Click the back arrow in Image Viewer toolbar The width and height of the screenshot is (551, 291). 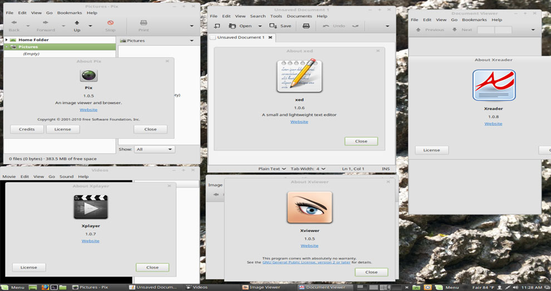coord(216,194)
